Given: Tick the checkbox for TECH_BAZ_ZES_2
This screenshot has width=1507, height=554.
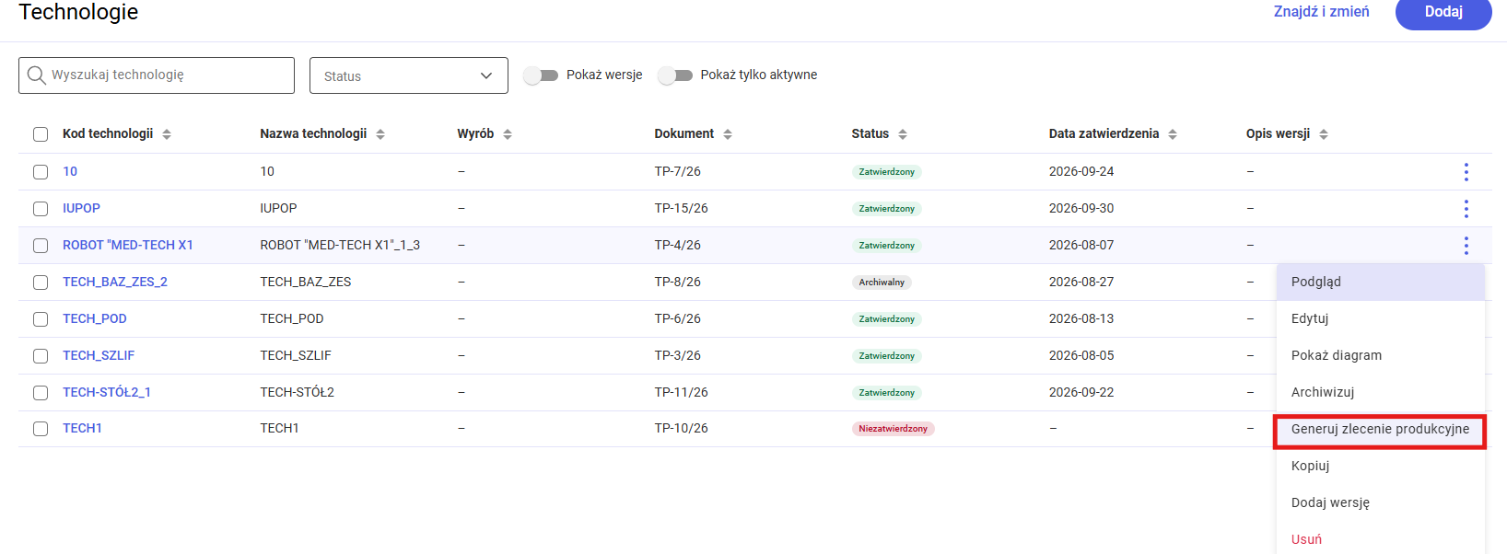Looking at the screenshot, I should click(41, 283).
